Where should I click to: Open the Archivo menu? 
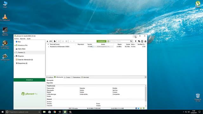pos(16,39)
